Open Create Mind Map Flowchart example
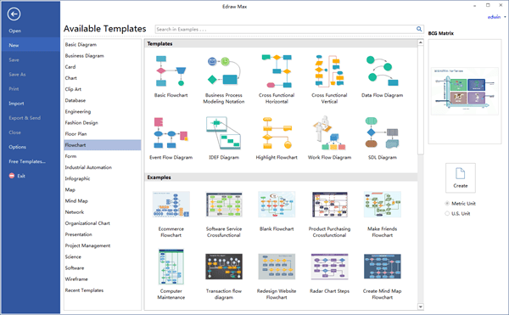This screenshot has height=315, width=509. pos(382,276)
